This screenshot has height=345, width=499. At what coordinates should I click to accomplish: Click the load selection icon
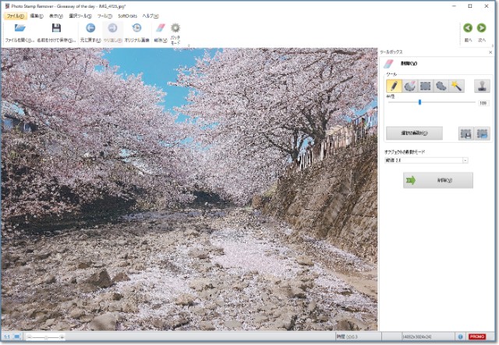[x=482, y=133]
